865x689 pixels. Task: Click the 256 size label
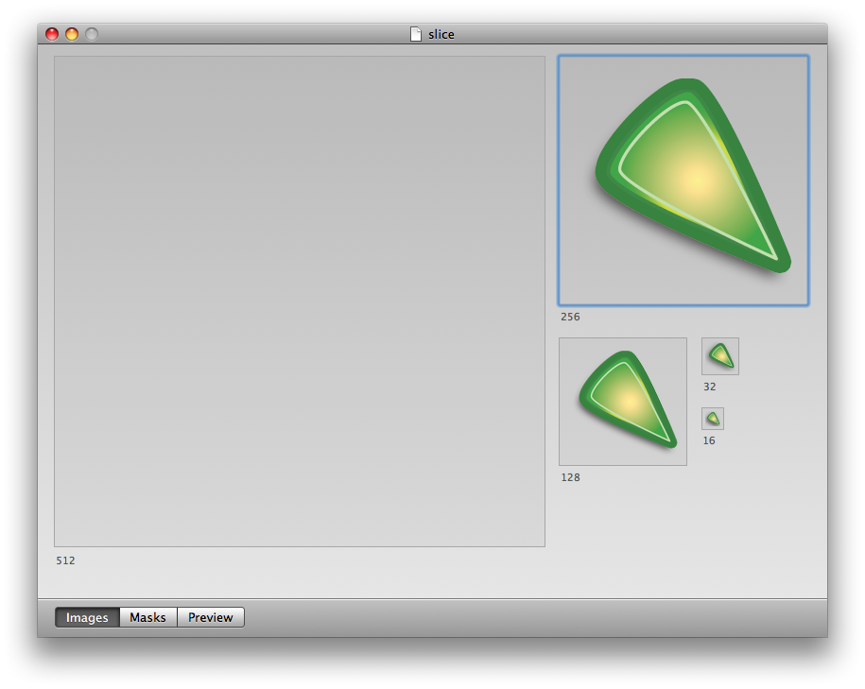point(570,317)
